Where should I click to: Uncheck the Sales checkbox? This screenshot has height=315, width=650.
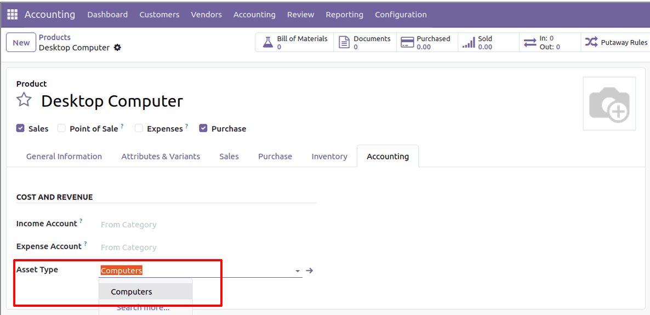(x=20, y=129)
